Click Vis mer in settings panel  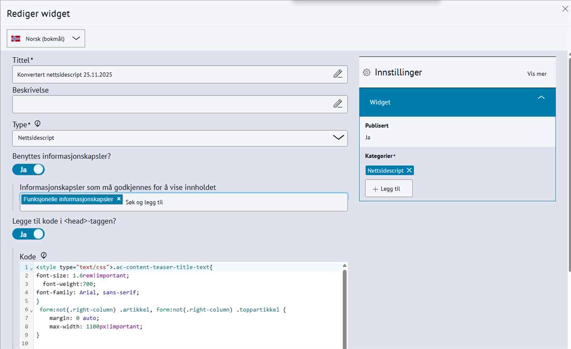tap(537, 74)
